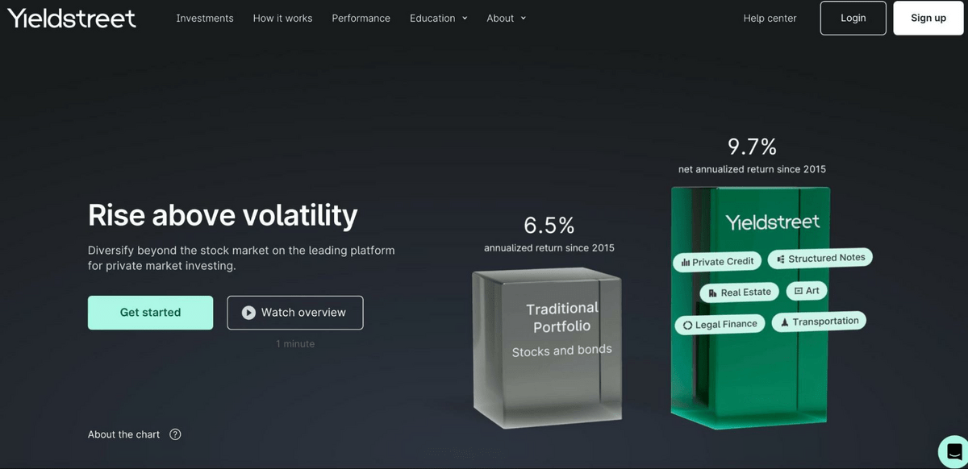This screenshot has width=968, height=469.
Task: Select the Real Estate chip
Action: point(739,292)
